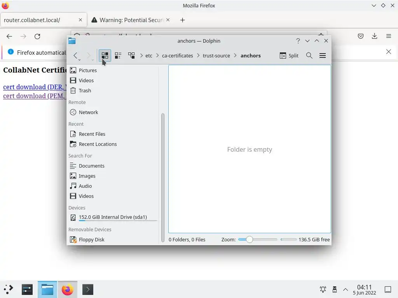Expand chevron between trust-source and anchors

[x=235, y=55]
